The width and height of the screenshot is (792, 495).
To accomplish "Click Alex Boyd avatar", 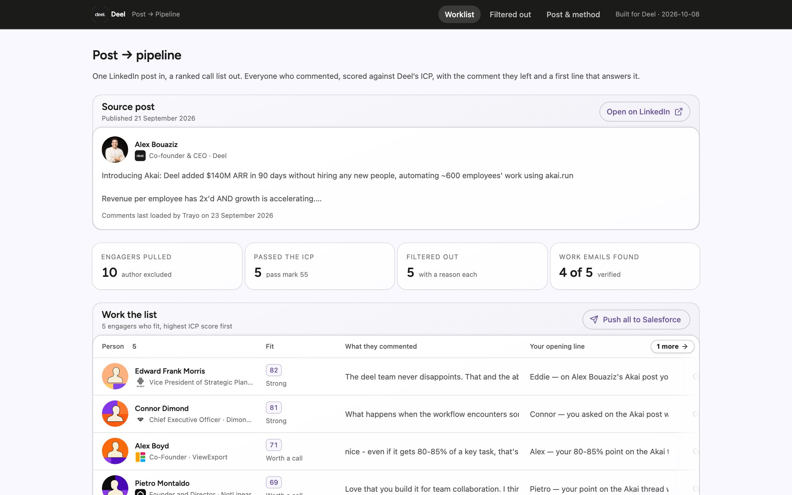I will click(x=115, y=451).
